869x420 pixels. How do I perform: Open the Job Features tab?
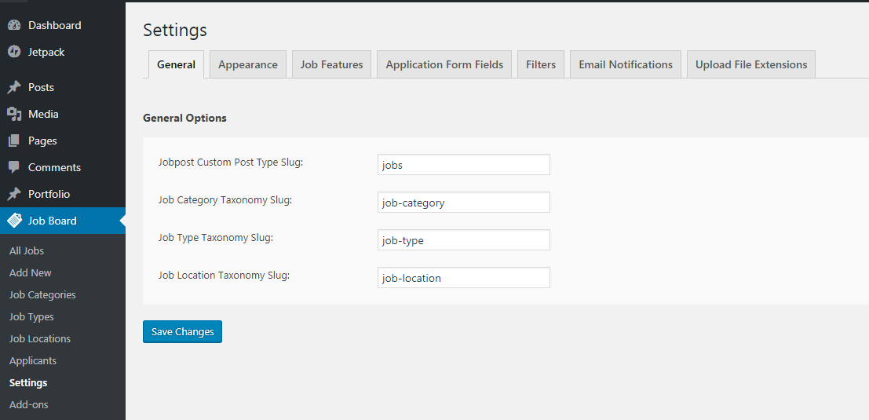(x=331, y=64)
